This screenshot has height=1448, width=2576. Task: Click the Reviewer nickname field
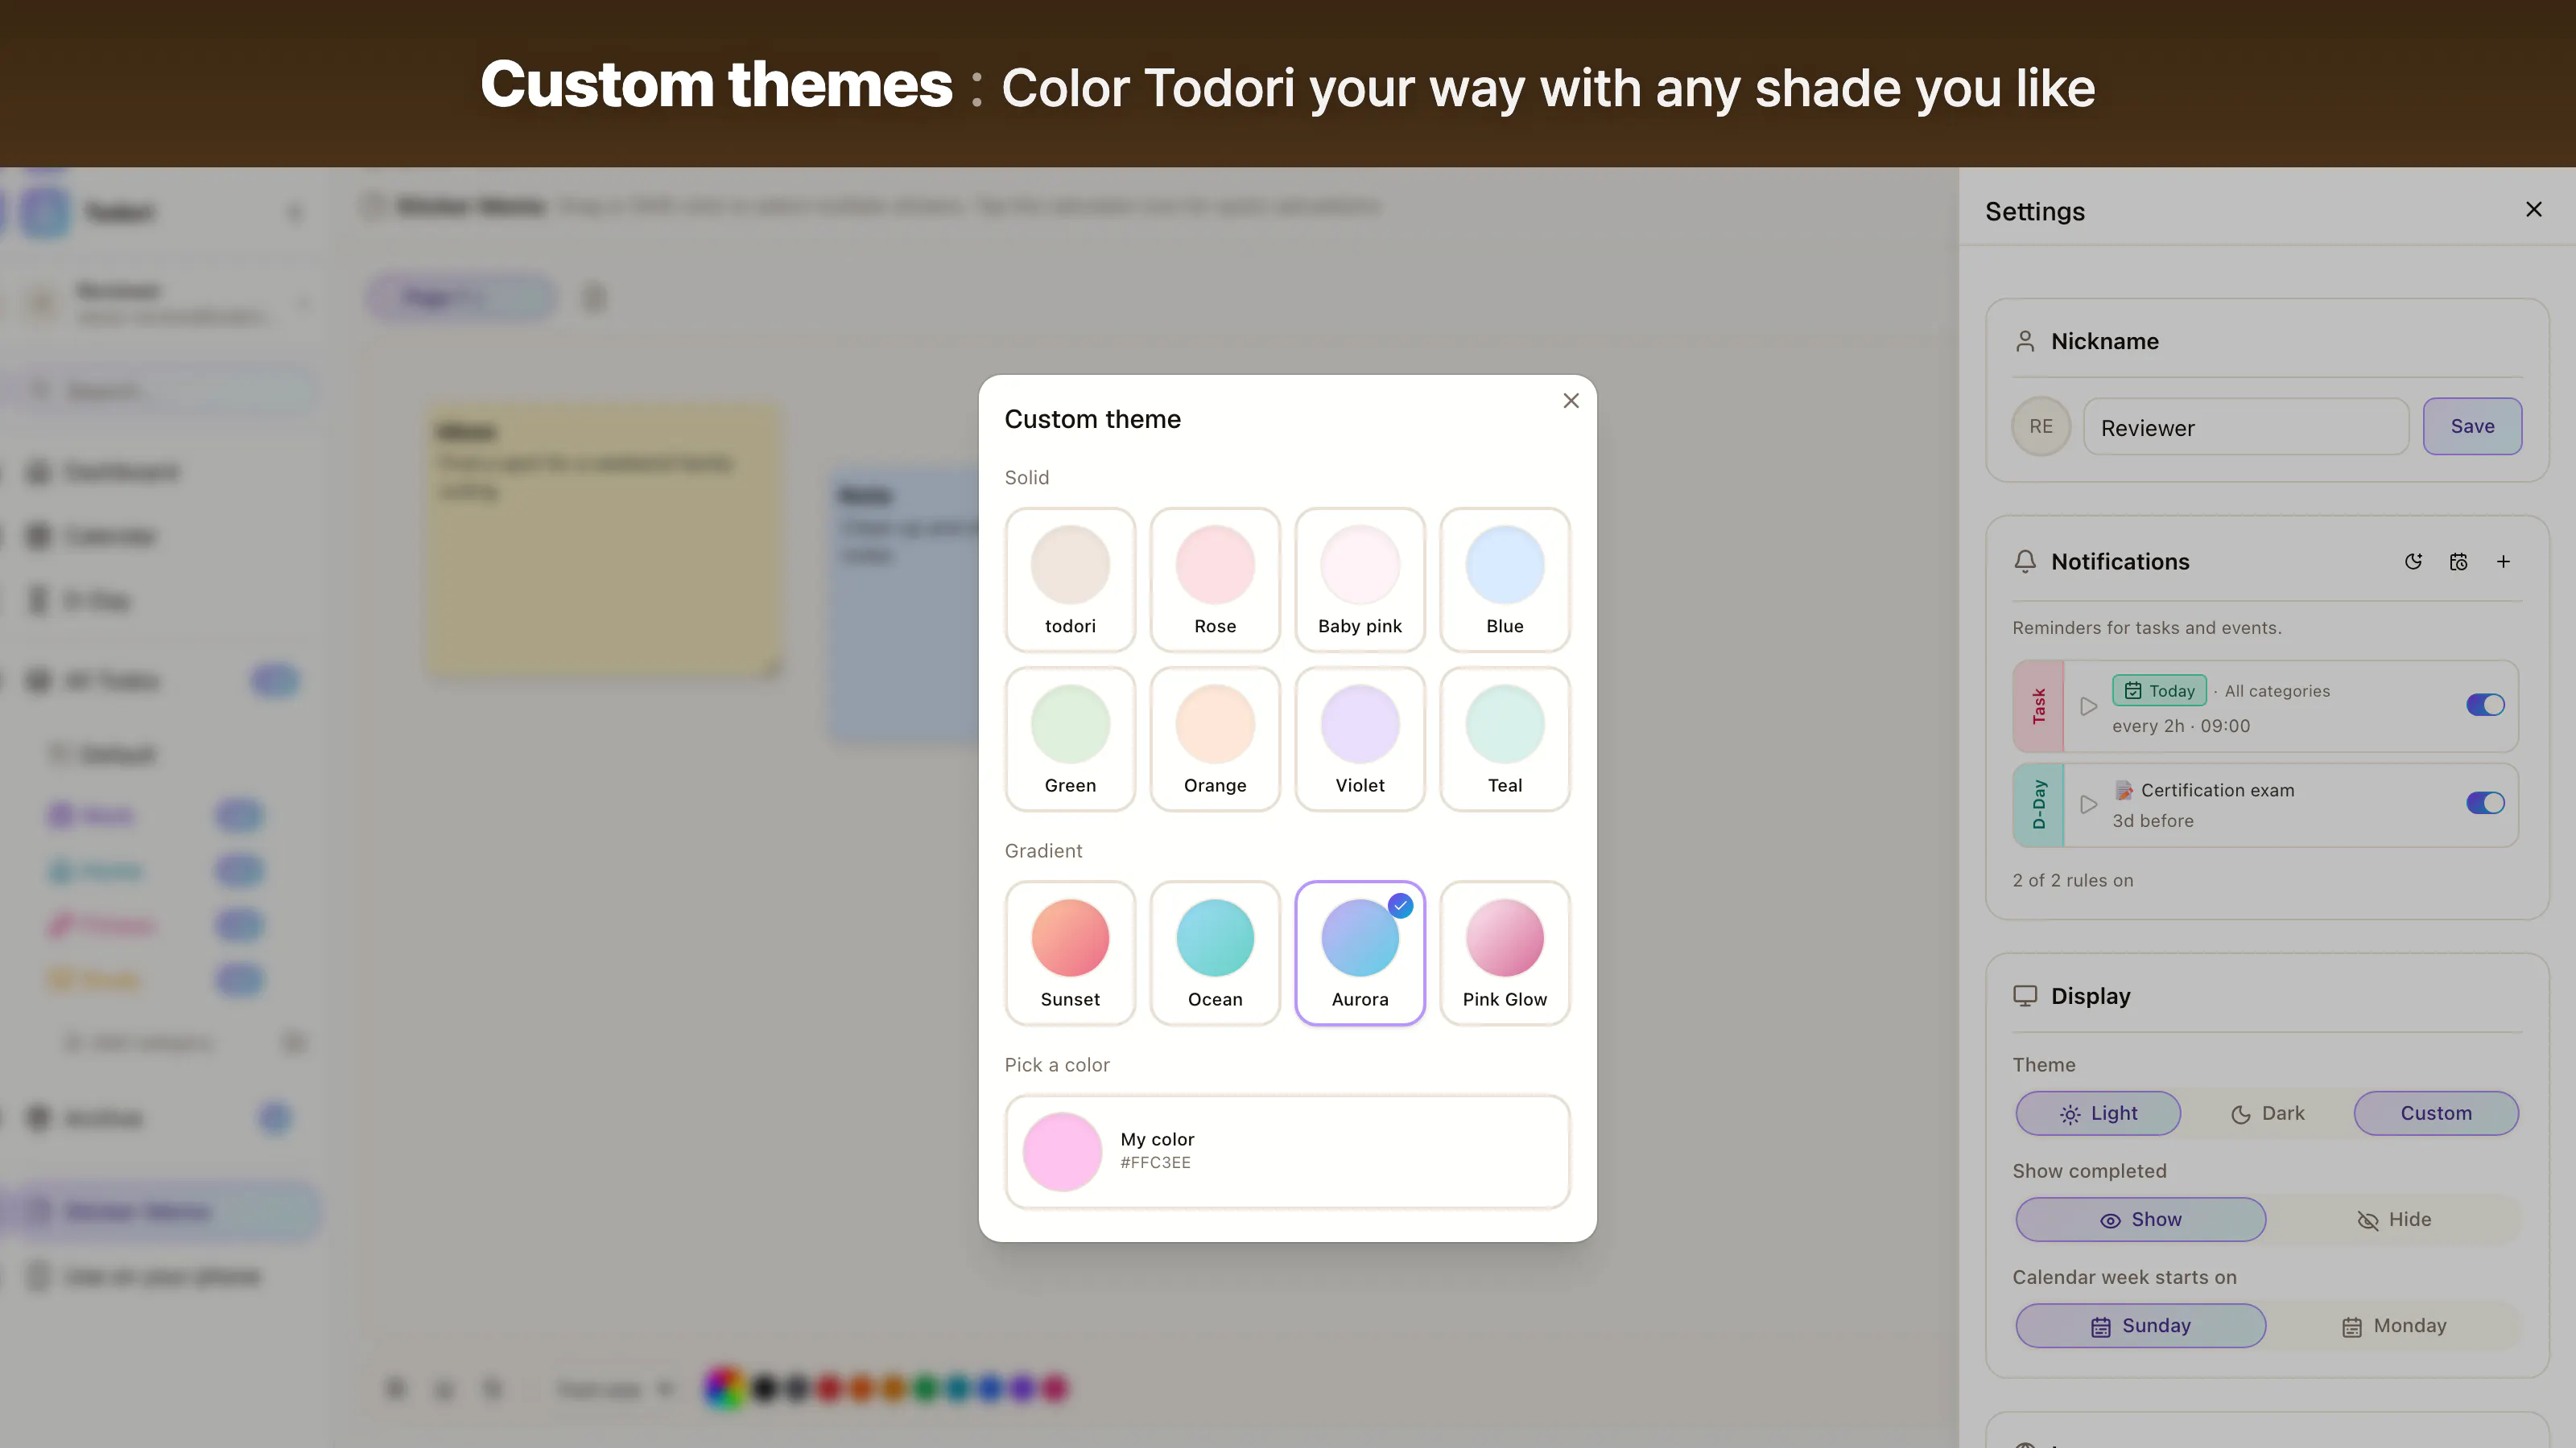click(x=2246, y=426)
